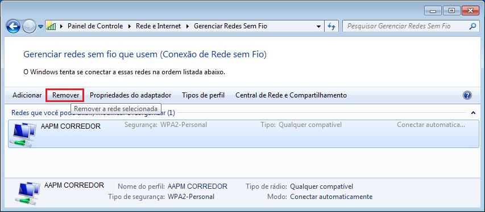Click the signal-bars icon in address bar

[51, 26]
